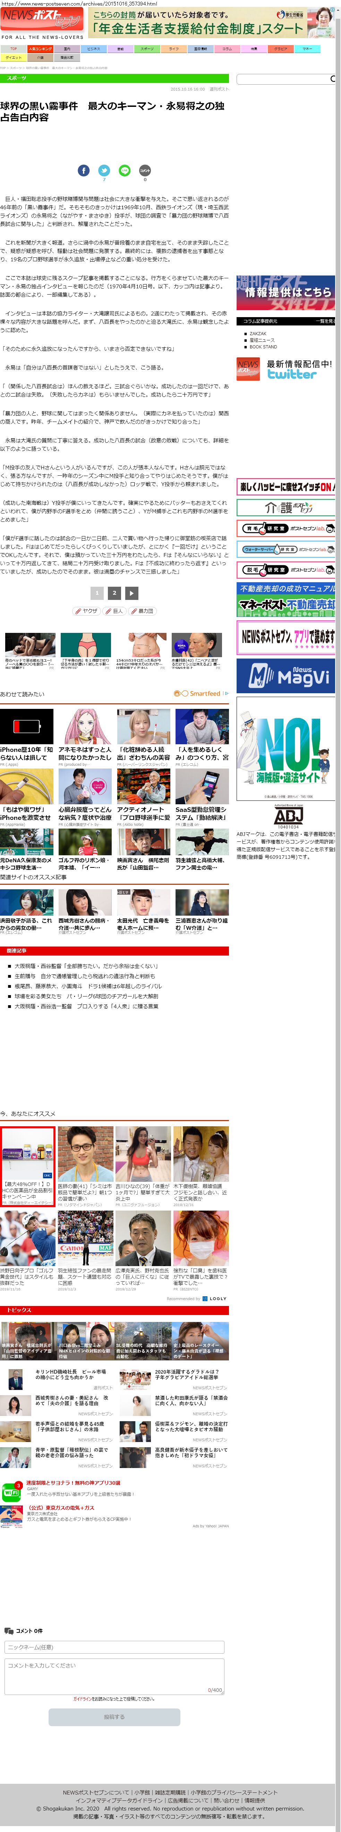
Task: Select the 巨人 article tag
Action: pos(115,611)
